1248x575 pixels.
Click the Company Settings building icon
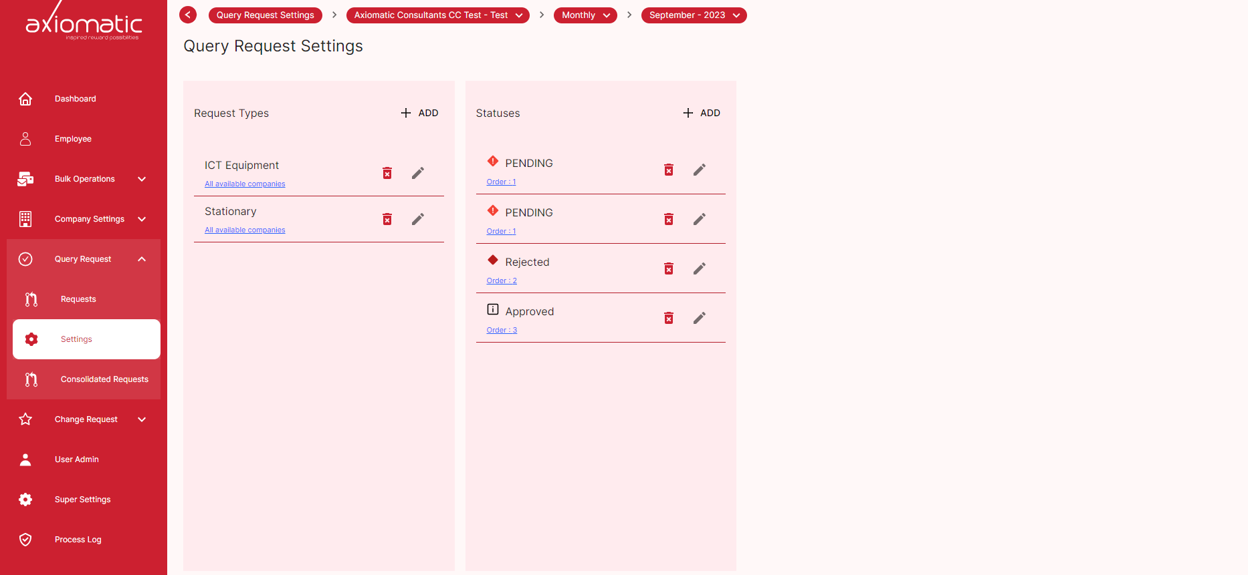tap(25, 219)
